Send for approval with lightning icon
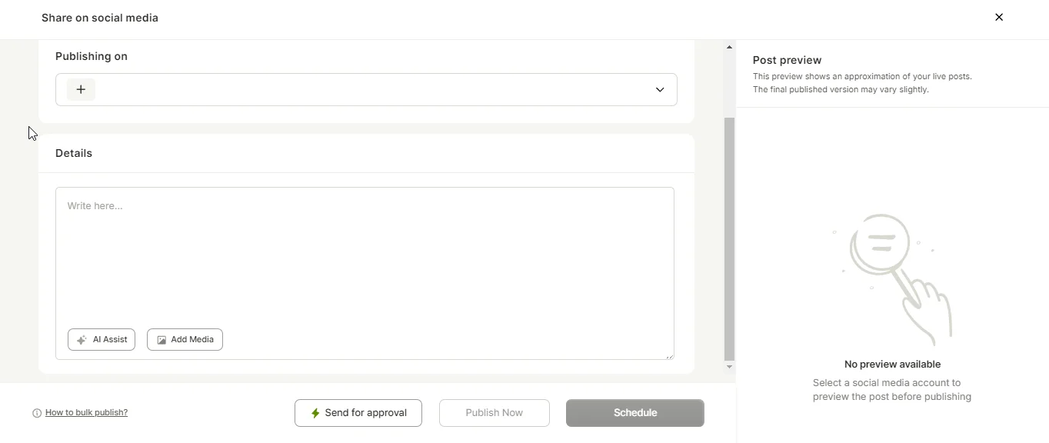Viewport: 1049px width, 443px height. [358, 413]
